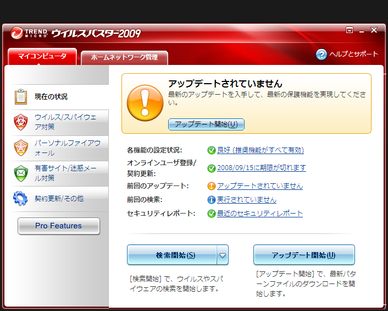Click the 前回のアップデート: label
This screenshot has height=311, width=388.
coord(158,186)
